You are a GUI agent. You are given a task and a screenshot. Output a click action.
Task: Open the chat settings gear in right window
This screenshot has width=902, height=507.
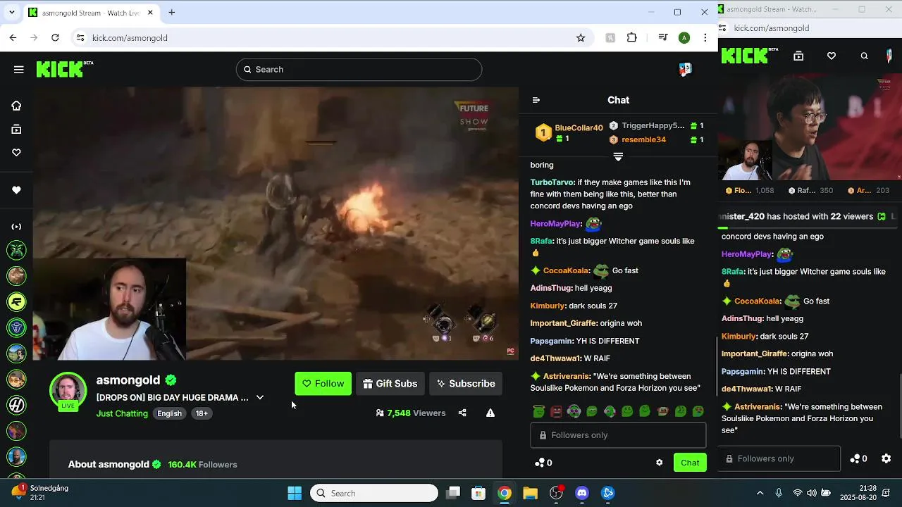[x=886, y=458]
